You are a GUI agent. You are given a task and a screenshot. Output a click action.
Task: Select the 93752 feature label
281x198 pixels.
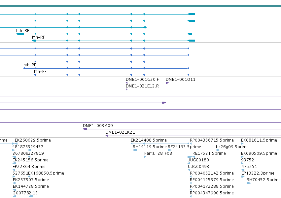point(247,160)
